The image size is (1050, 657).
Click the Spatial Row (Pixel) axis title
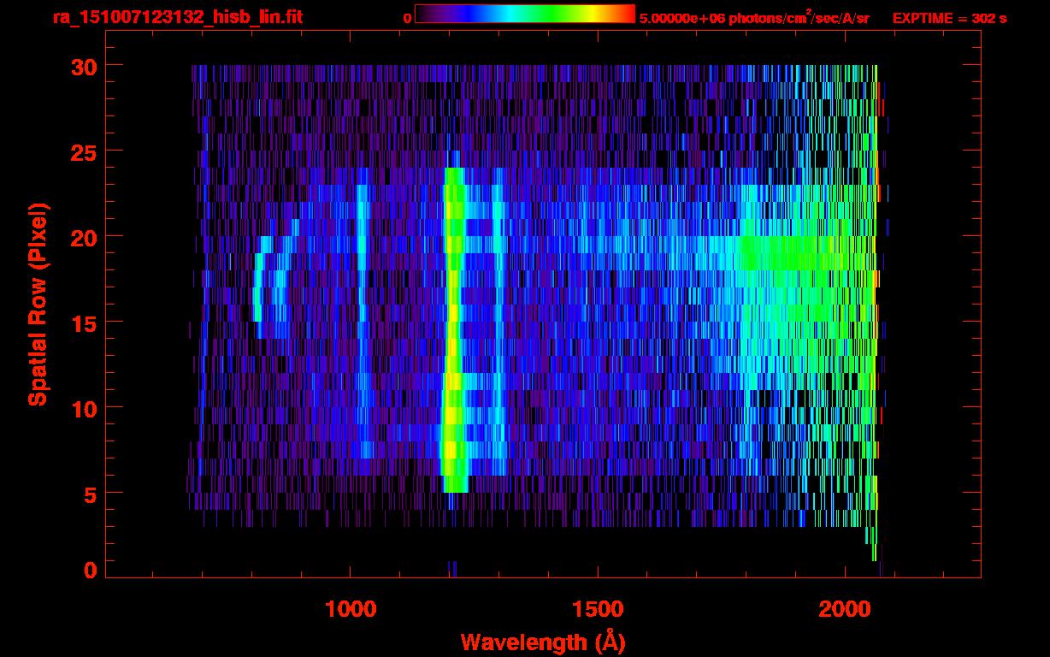[38, 304]
